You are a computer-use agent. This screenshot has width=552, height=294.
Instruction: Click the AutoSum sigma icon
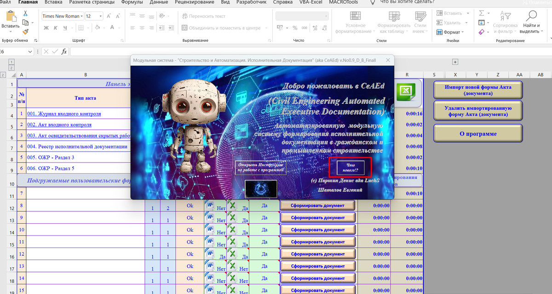coord(481,13)
